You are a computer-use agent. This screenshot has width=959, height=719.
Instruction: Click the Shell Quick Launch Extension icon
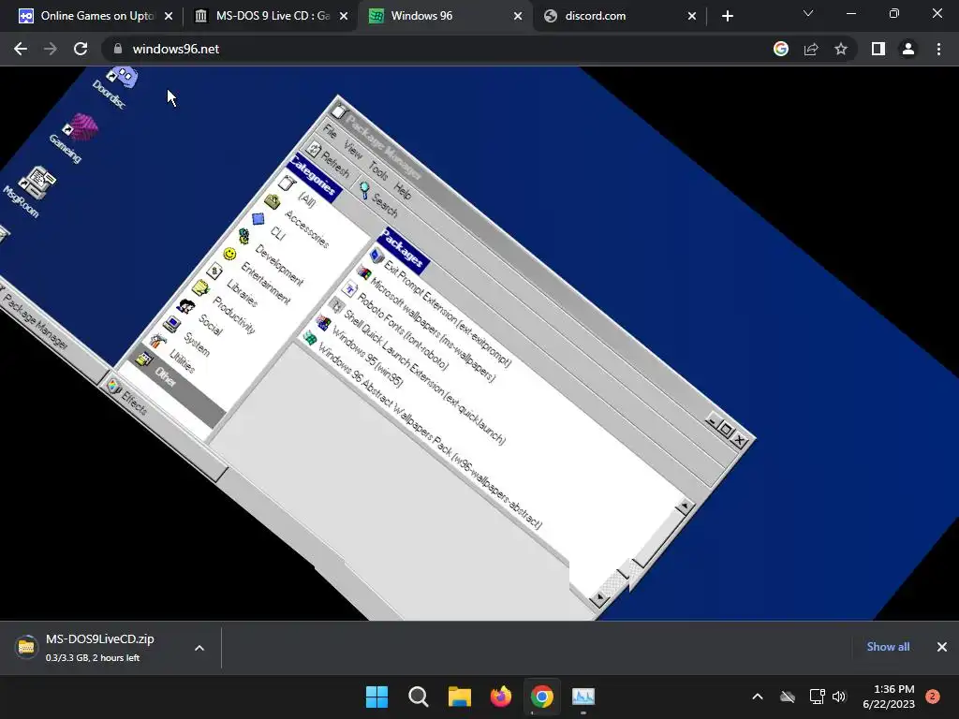point(336,306)
